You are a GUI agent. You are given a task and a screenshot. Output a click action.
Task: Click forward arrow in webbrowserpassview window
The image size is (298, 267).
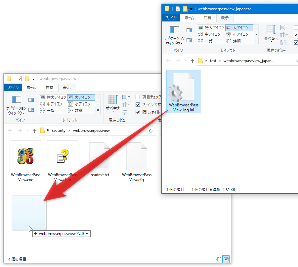click(20, 131)
